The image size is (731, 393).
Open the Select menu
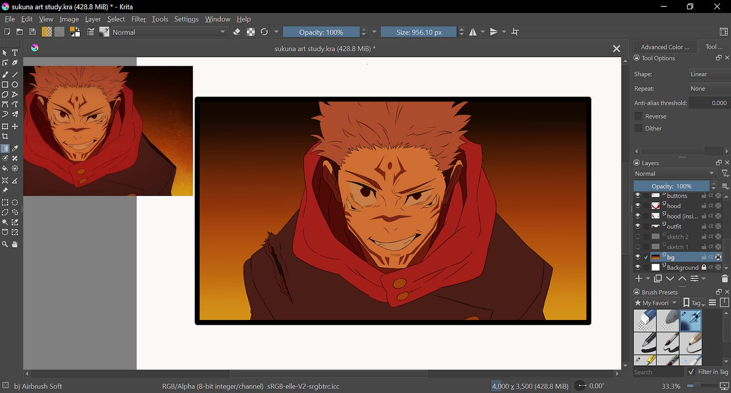[x=116, y=19]
